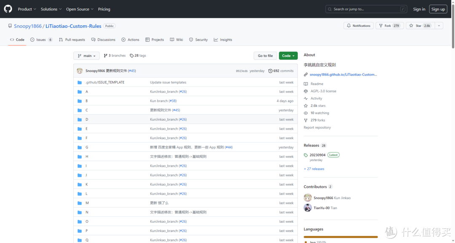Screen dimensions: 455x243
Task: Open the Product dropdown menu
Action: (x=27, y=9)
